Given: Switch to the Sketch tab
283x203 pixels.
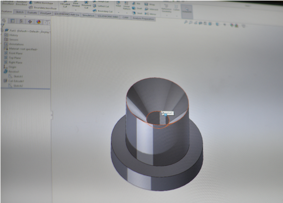Looking at the screenshot, I should click(19, 12).
